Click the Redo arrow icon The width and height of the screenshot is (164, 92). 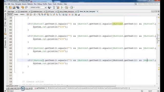click(x=26, y=7)
